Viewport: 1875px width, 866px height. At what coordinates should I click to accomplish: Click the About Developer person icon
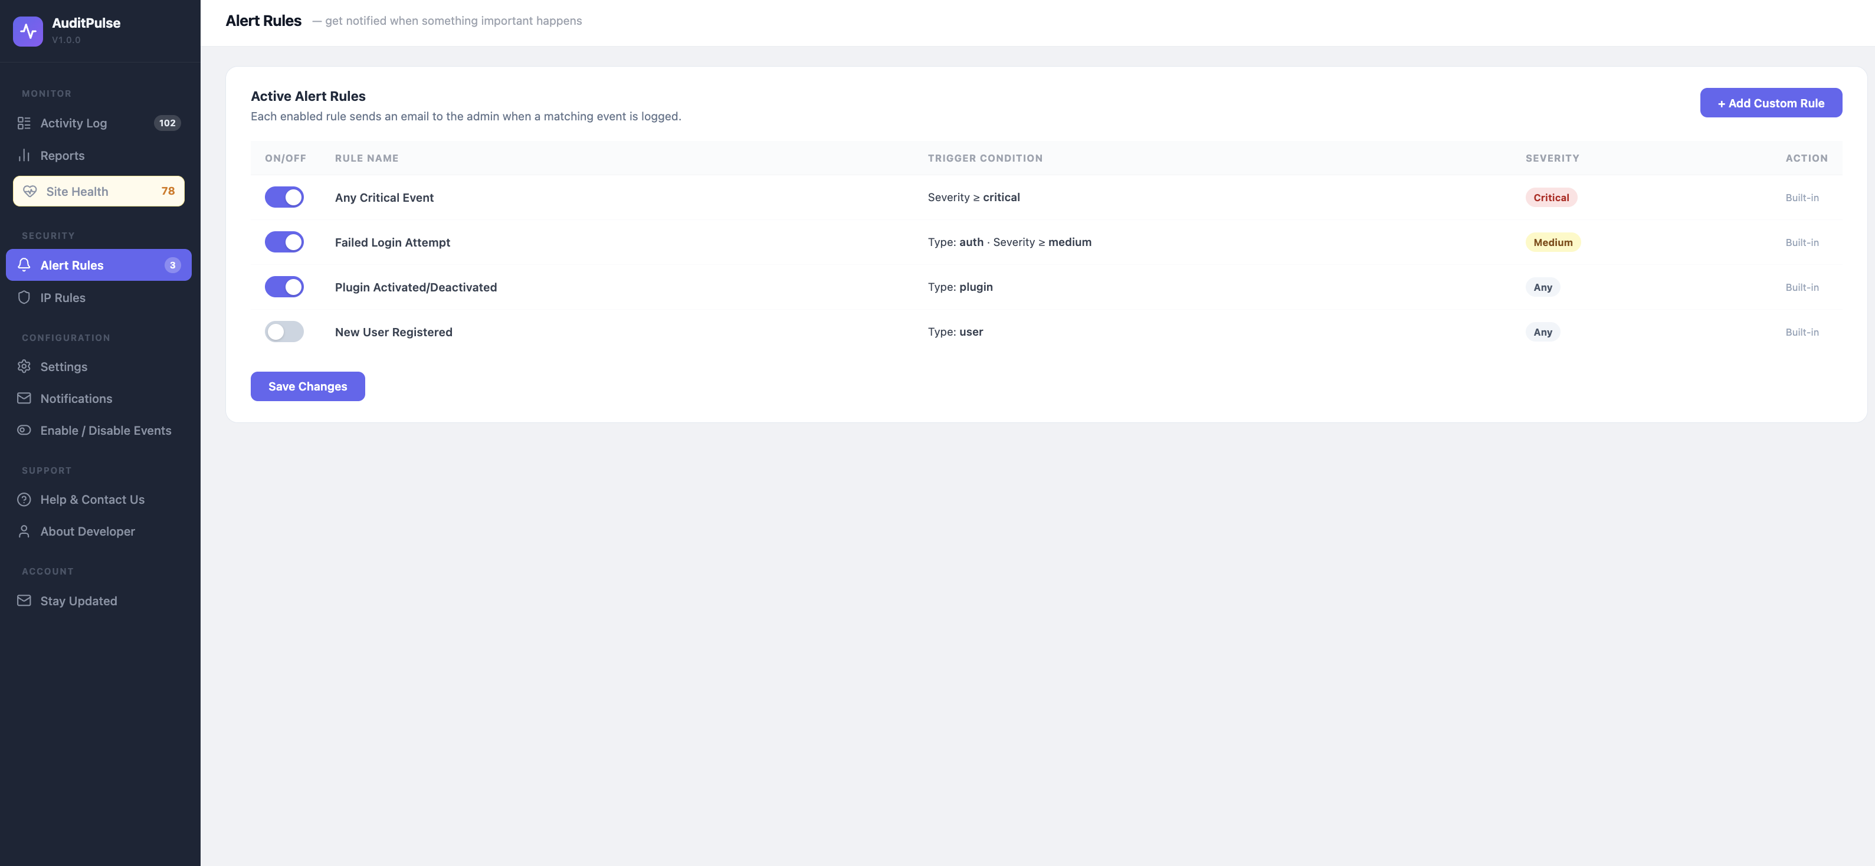pyautogui.click(x=24, y=532)
